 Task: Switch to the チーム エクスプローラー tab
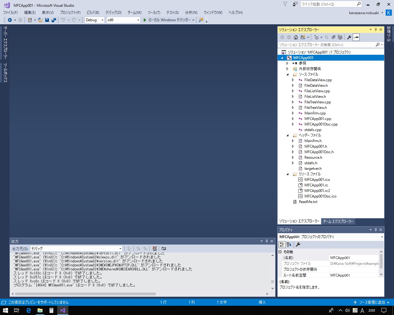point(338,221)
